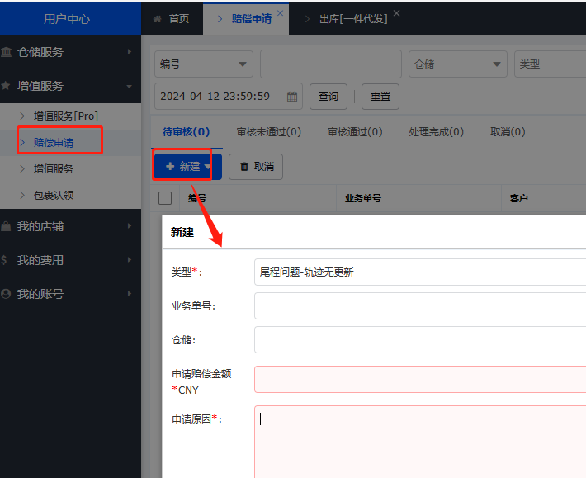The height and width of the screenshot is (478, 586).
Task: Open the 仓储 warehouse filter dropdown
Action: [x=457, y=64]
